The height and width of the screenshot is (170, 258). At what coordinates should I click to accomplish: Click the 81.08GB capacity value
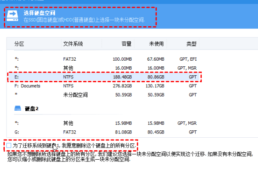[123, 132]
